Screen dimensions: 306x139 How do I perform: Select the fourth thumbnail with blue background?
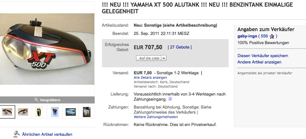point(55,112)
